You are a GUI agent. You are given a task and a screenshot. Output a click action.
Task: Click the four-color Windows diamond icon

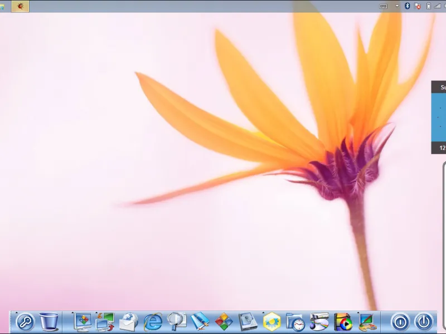point(224,322)
